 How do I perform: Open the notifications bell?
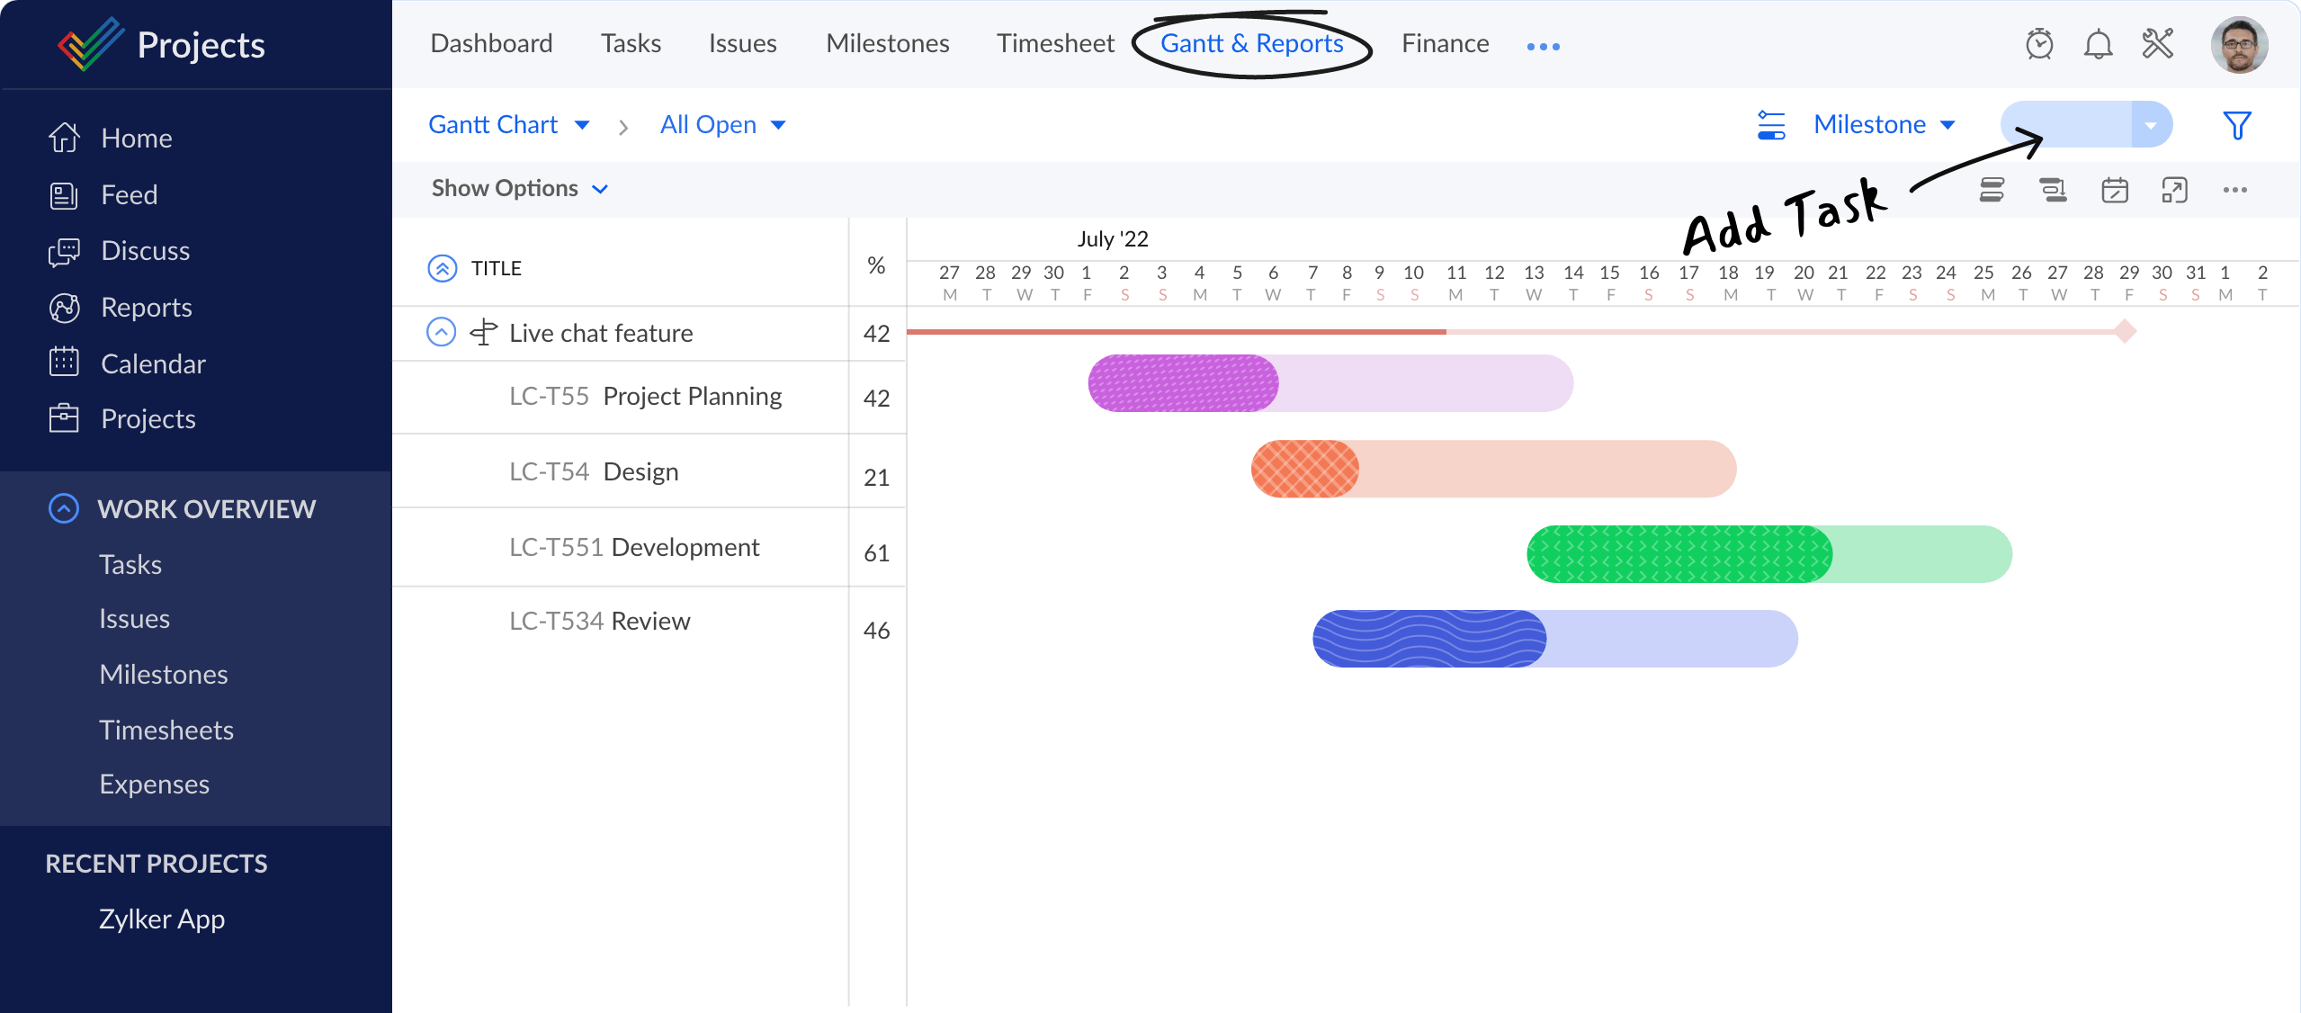(2098, 44)
